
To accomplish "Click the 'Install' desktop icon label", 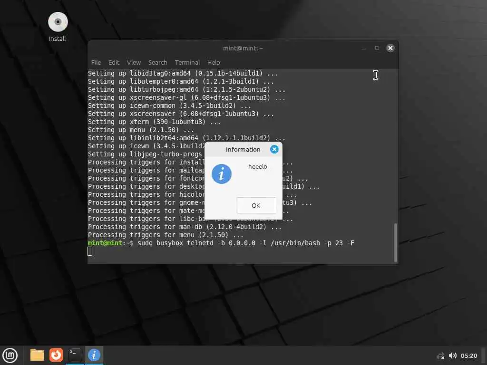I will (x=58, y=39).
